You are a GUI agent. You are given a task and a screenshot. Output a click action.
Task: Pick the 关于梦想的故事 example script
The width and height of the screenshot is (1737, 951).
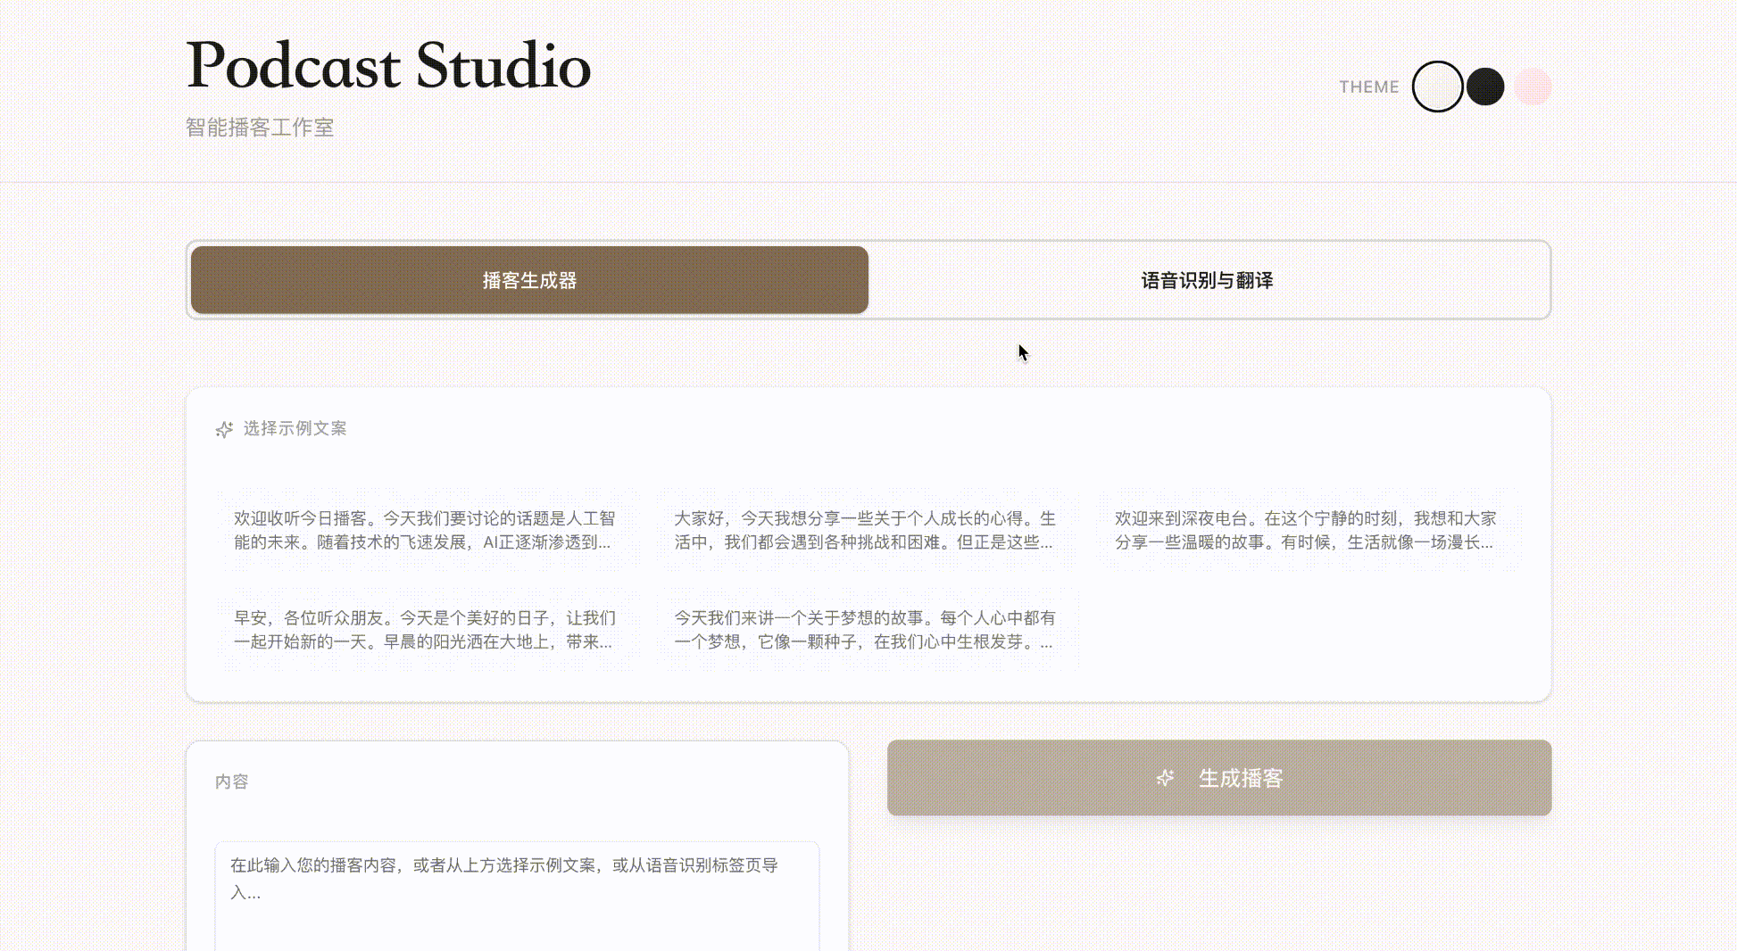(865, 629)
